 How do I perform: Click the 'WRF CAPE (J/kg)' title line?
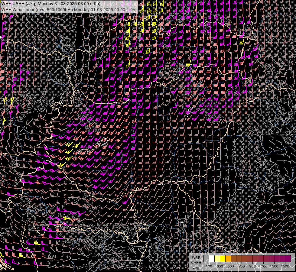click(50, 4)
